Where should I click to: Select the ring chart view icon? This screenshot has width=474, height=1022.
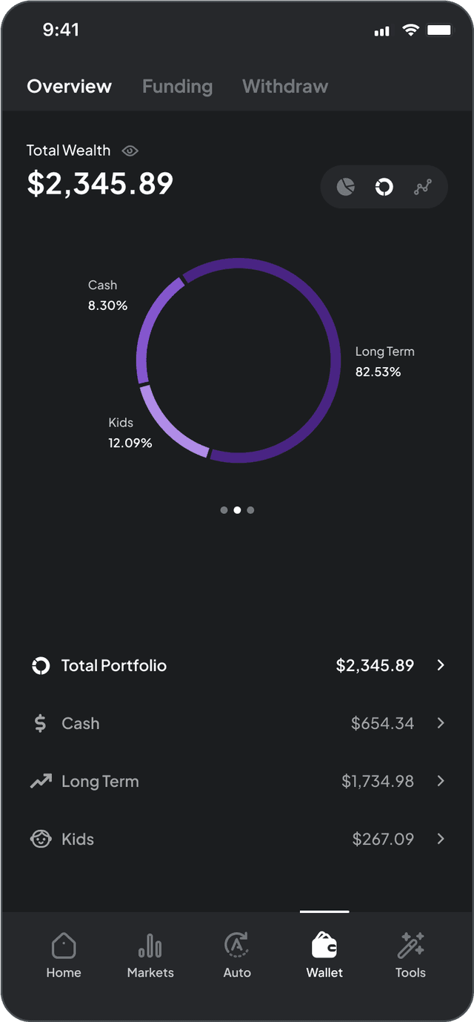pyautogui.click(x=384, y=187)
